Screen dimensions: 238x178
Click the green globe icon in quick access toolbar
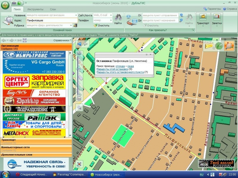(19, 3)
